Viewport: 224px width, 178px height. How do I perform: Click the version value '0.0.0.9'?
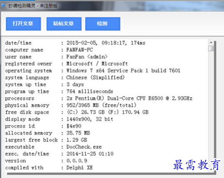tap(77, 161)
